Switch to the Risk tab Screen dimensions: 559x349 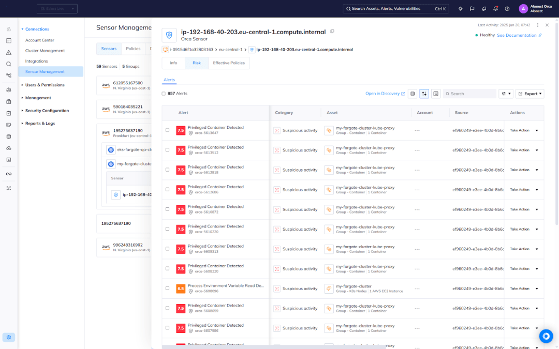click(x=197, y=63)
